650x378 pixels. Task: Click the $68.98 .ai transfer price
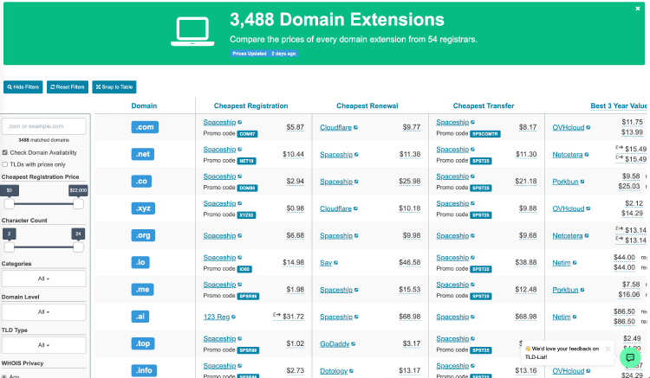pos(526,317)
